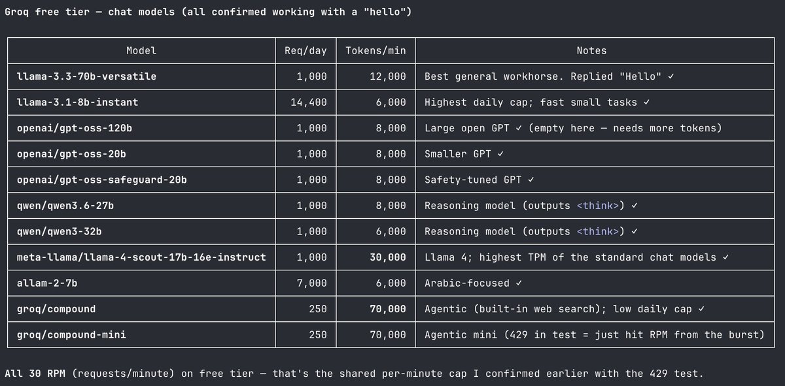785x386 pixels.
Task: Click the Tokens/min column header
Action: [375, 50]
